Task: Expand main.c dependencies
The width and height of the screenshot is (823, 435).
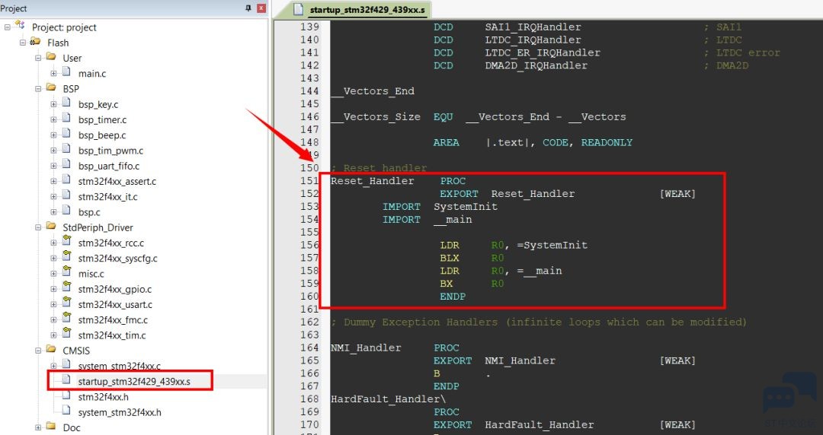Action: [53, 73]
